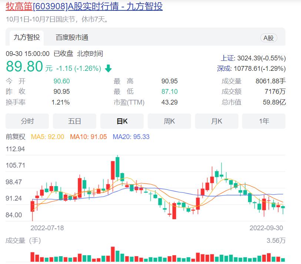
Task: Click the 最低 value 87.10
Action: (170, 92)
